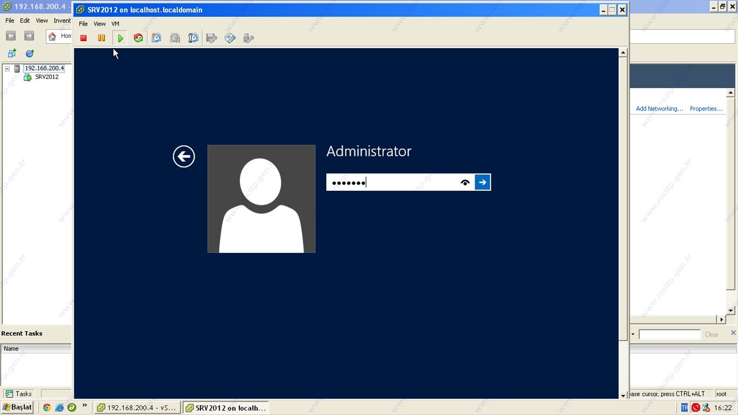Open Chrome from the quick launch bar
The height and width of the screenshot is (415, 738).
[47, 407]
